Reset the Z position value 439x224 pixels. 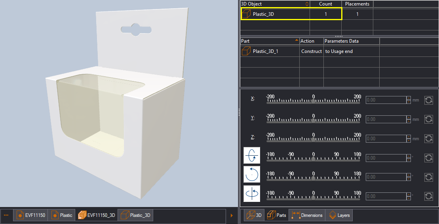429,139
